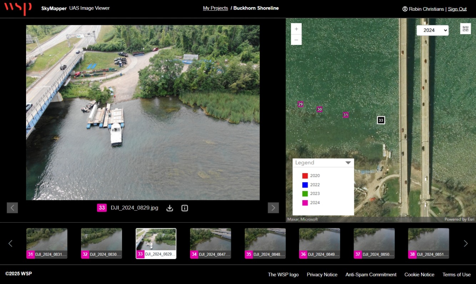Advance to next image in viewer
The width and height of the screenshot is (476, 284).
point(273,208)
